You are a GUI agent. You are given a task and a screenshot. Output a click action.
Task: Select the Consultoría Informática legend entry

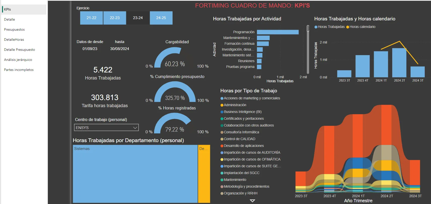240,132
